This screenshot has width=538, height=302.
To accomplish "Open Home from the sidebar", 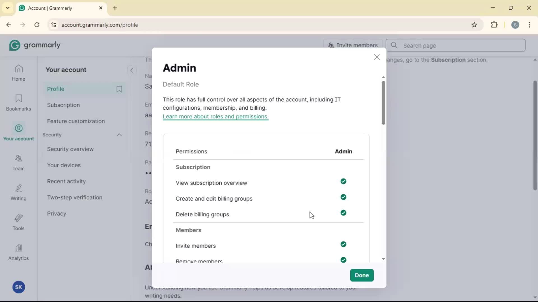I will 18,73.
